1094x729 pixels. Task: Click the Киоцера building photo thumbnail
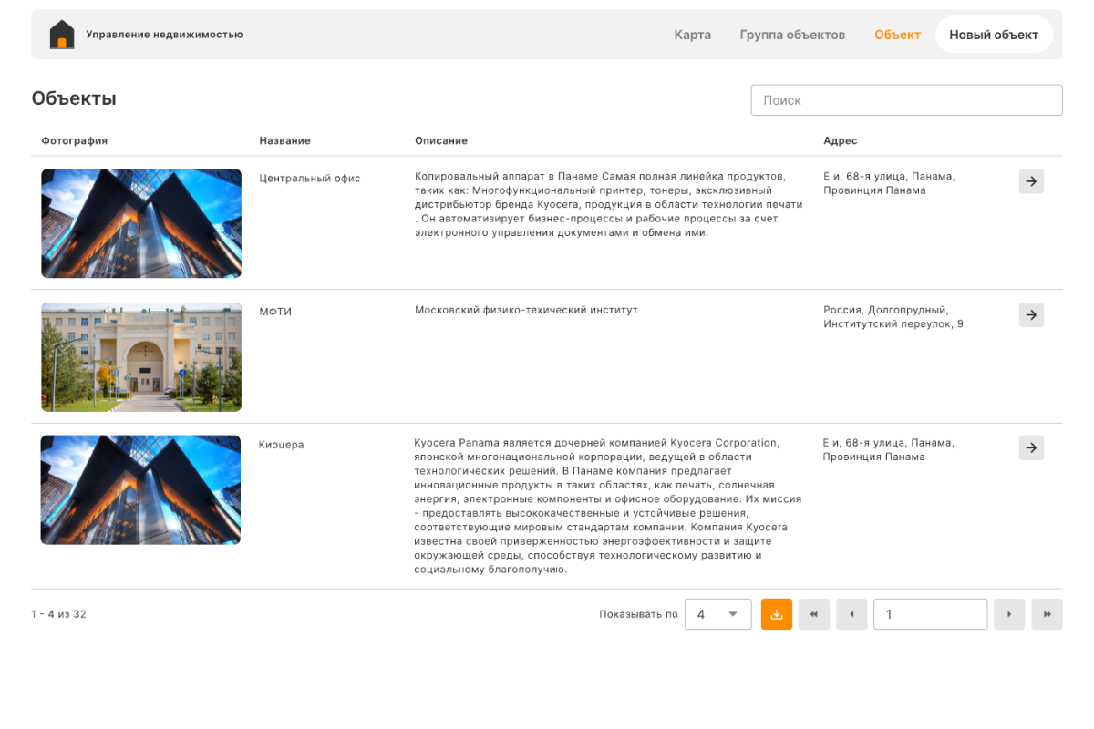coord(141,489)
